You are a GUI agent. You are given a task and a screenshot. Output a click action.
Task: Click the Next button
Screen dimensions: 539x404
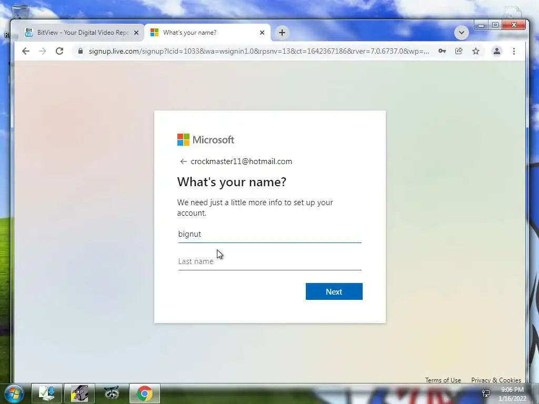(x=334, y=291)
